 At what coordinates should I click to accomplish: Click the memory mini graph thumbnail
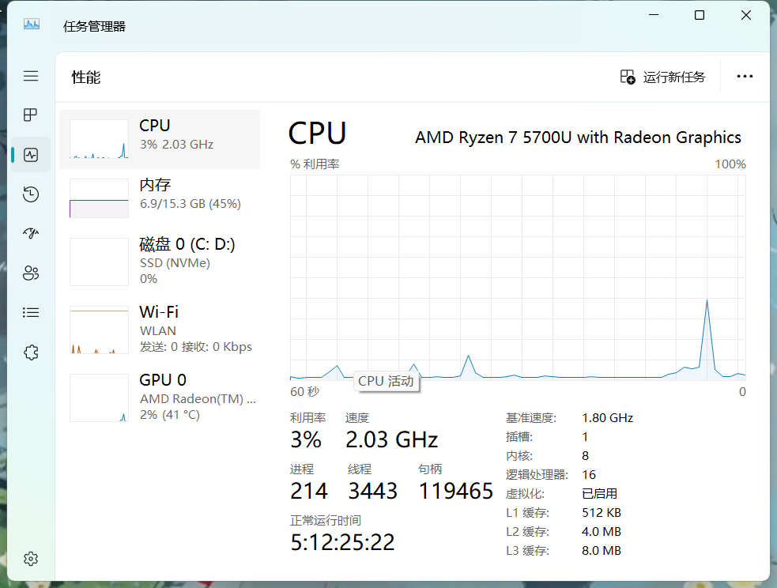pos(99,198)
